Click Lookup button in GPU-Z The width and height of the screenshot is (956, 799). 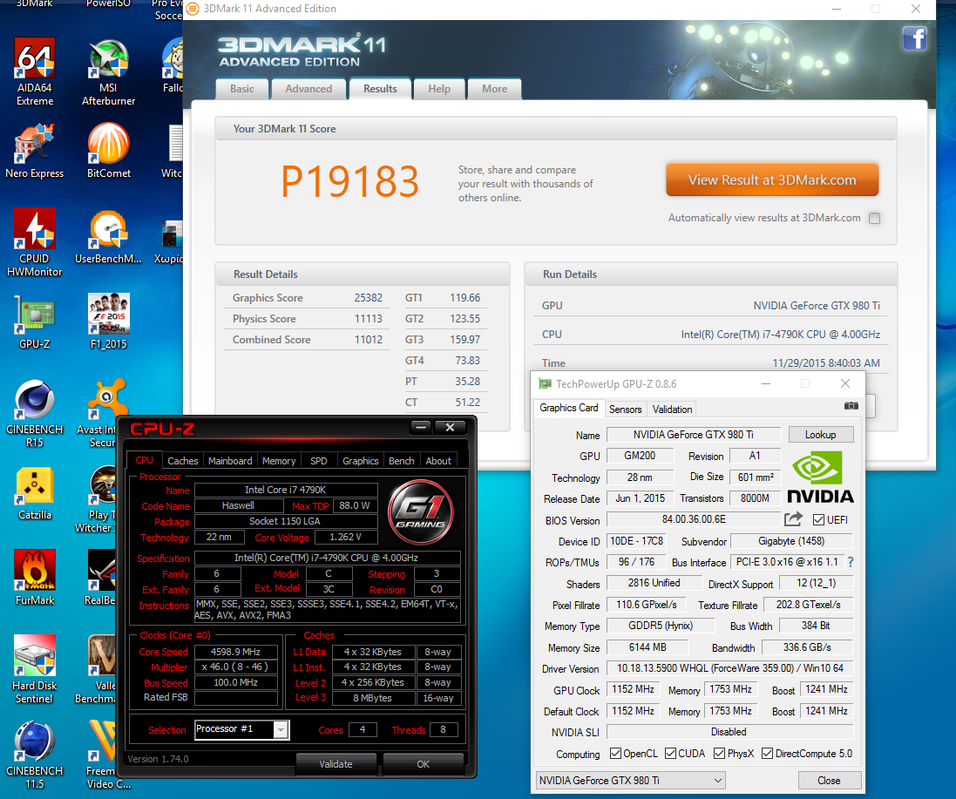click(820, 435)
